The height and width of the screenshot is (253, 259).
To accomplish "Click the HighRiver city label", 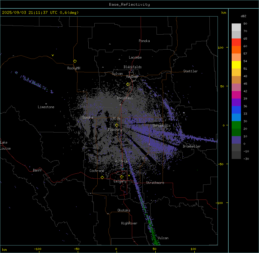I will point(129,223).
